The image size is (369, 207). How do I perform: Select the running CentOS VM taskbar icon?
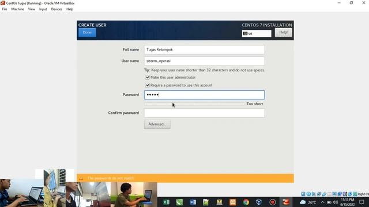286,202
